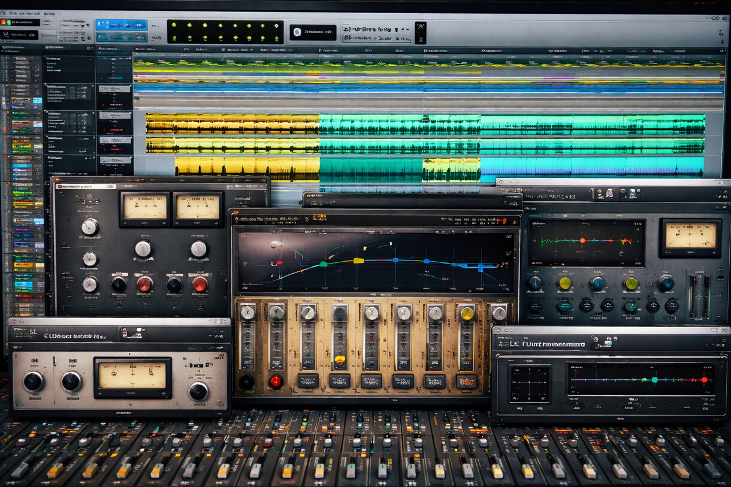Select the lower tool icon in black toolbar box
This screenshot has width=731, height=487.
coord(421,38)
